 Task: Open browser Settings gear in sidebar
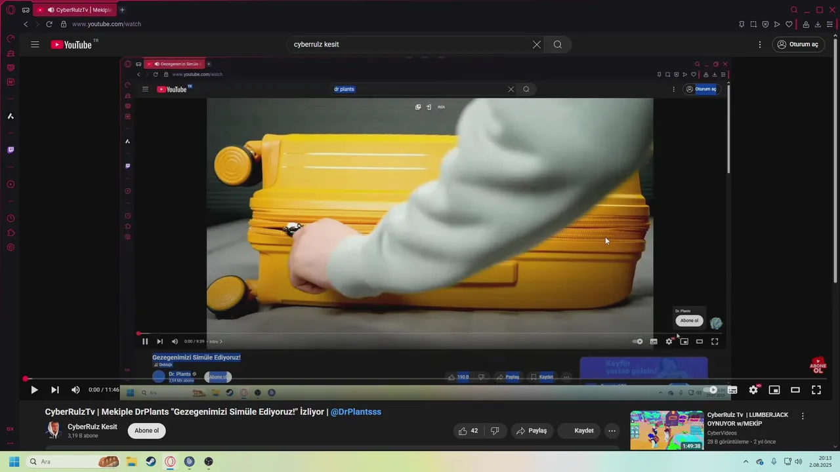tap(10, 247)
